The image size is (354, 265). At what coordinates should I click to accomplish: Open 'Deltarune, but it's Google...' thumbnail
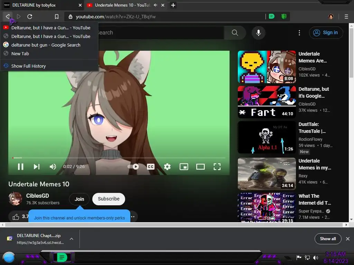point(267,102)
